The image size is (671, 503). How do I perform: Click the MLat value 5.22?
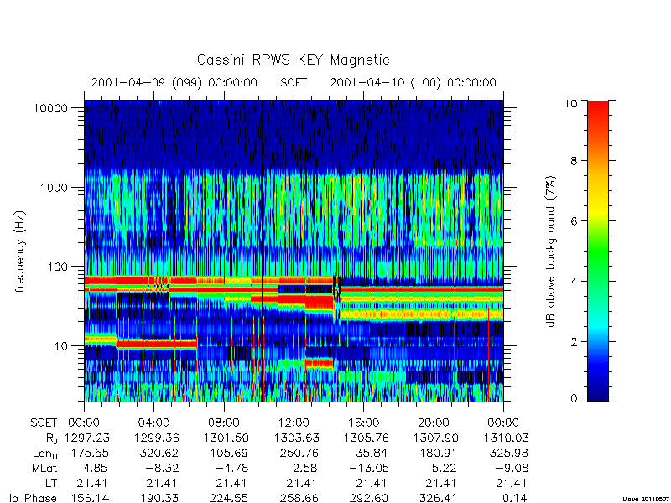(x=445, y=468)
